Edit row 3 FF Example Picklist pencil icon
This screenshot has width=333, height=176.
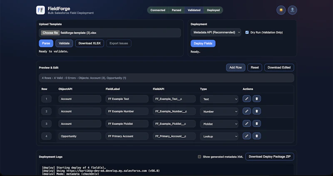coord(246,124)
